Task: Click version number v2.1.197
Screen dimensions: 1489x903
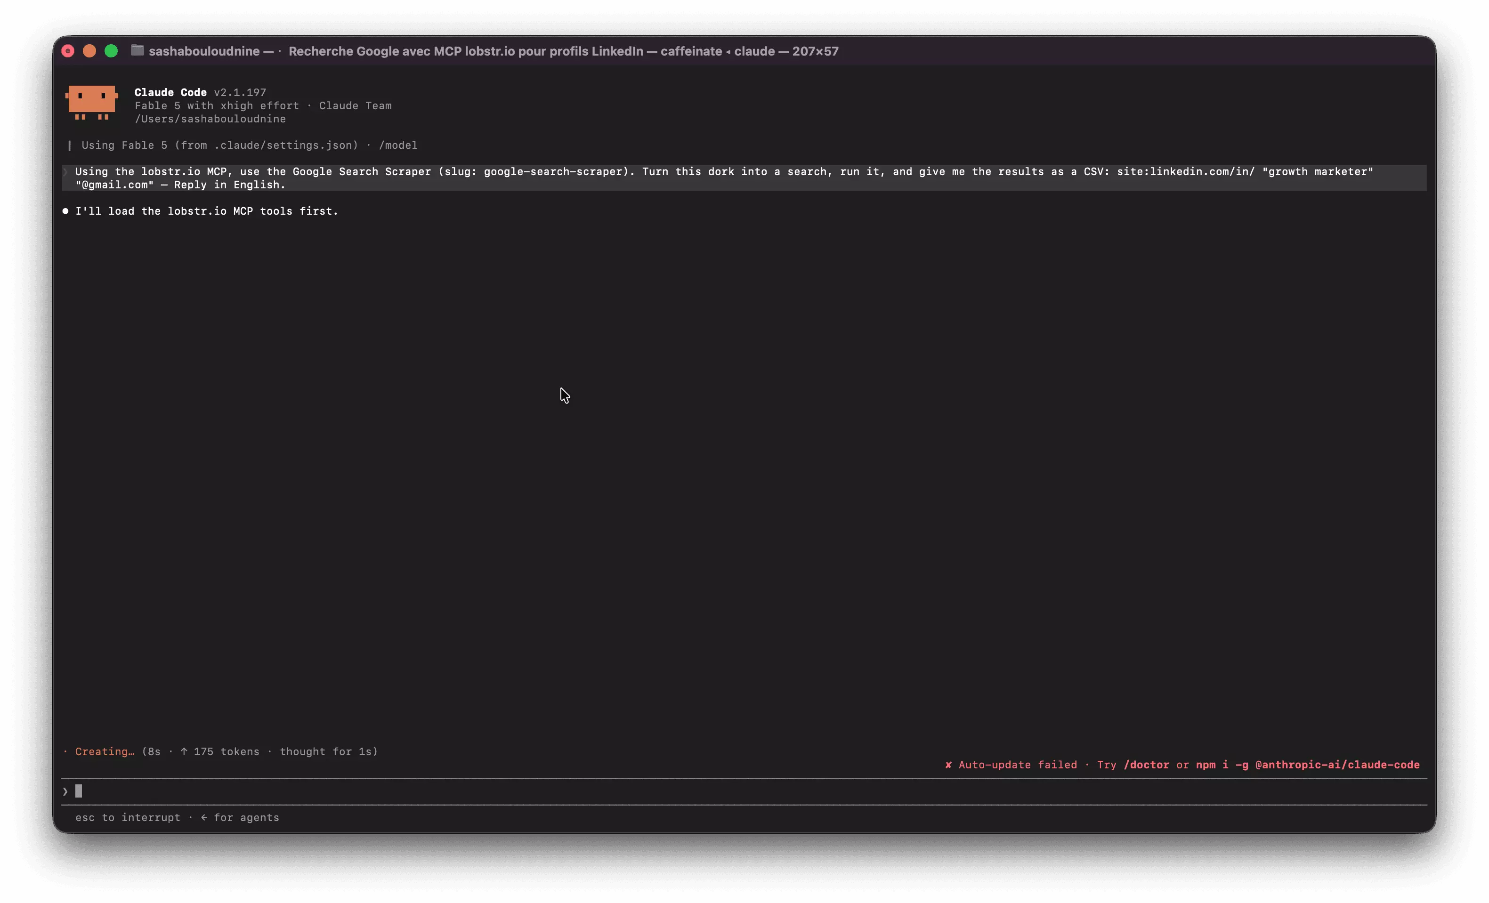Action: (x=240, y=92)
